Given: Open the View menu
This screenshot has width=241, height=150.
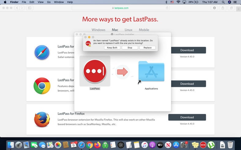Looking at the screenshot, I should [x=41, y=2].
